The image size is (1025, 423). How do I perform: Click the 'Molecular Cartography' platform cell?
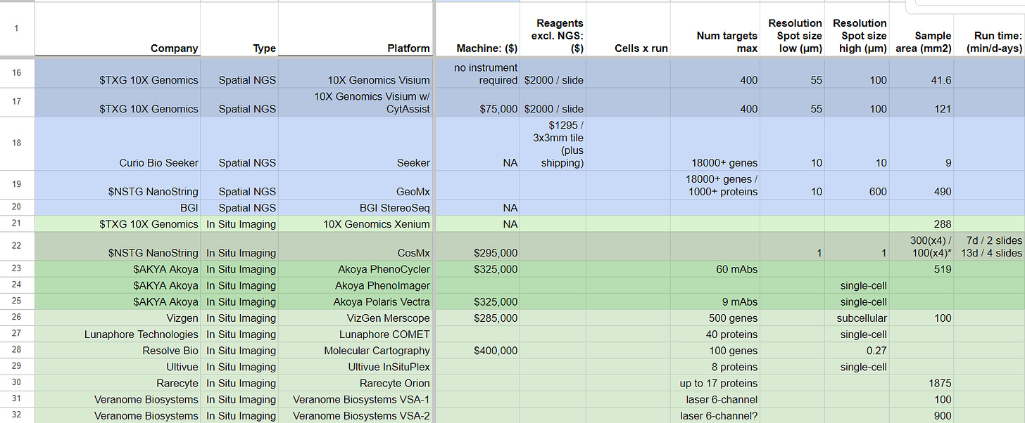coord(356,350)
